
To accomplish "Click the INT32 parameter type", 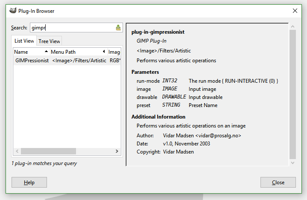I will (170, 81).
